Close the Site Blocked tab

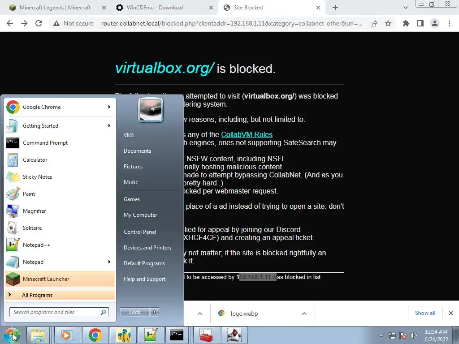click(x=318, y=8)
